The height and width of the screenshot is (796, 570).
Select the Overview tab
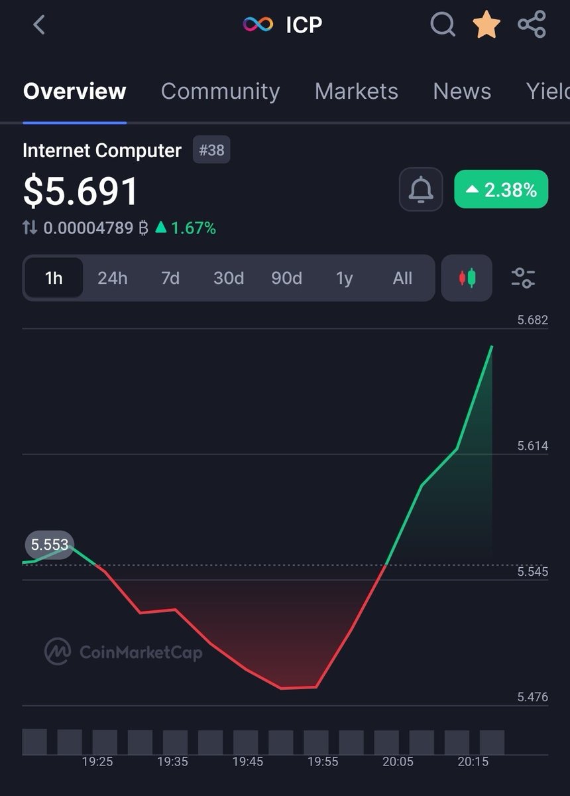coord(74,92)
